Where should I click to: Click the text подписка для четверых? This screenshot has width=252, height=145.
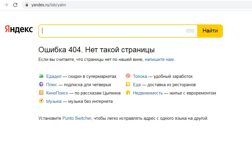88,85
